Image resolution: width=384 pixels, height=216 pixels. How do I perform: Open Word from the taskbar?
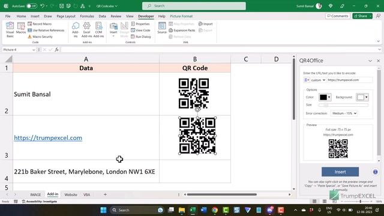tap(204, 210)
